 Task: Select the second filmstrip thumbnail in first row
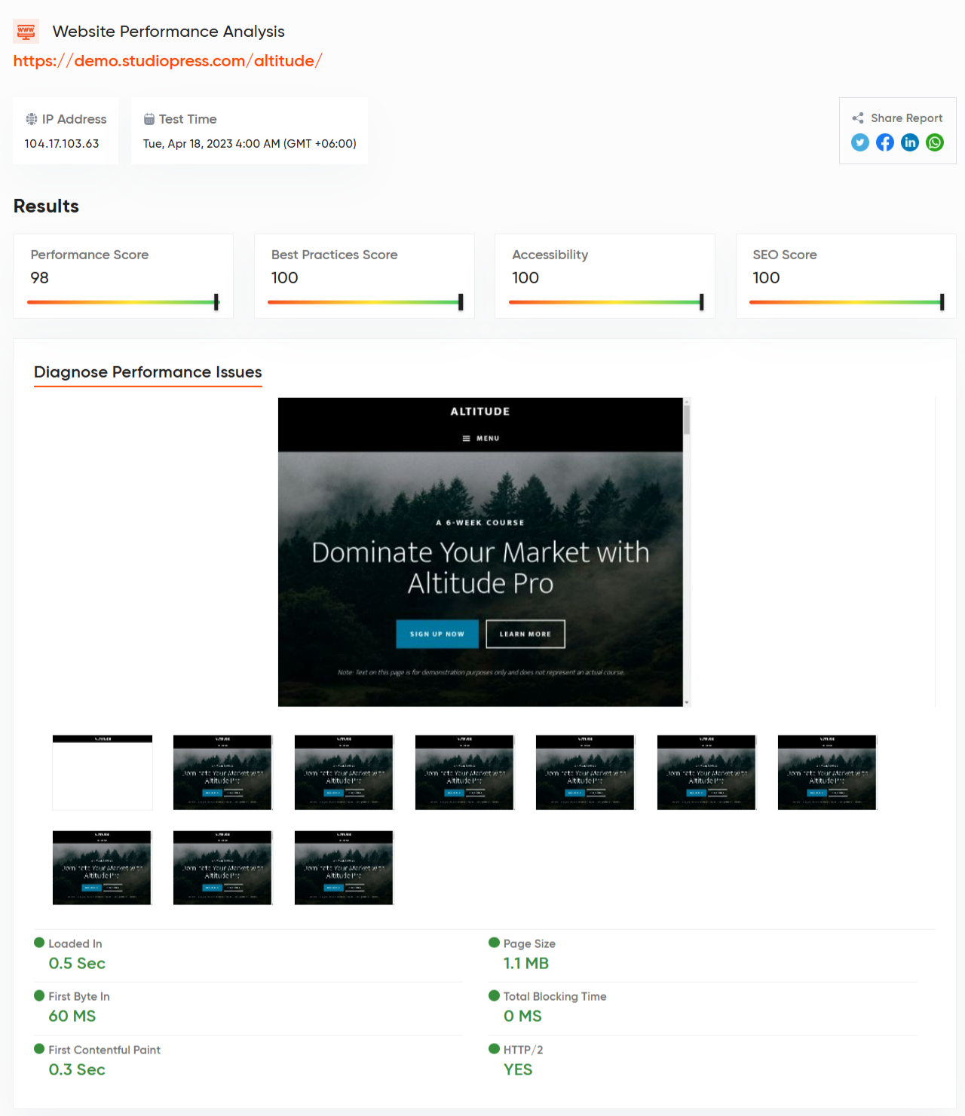point(222,772)
